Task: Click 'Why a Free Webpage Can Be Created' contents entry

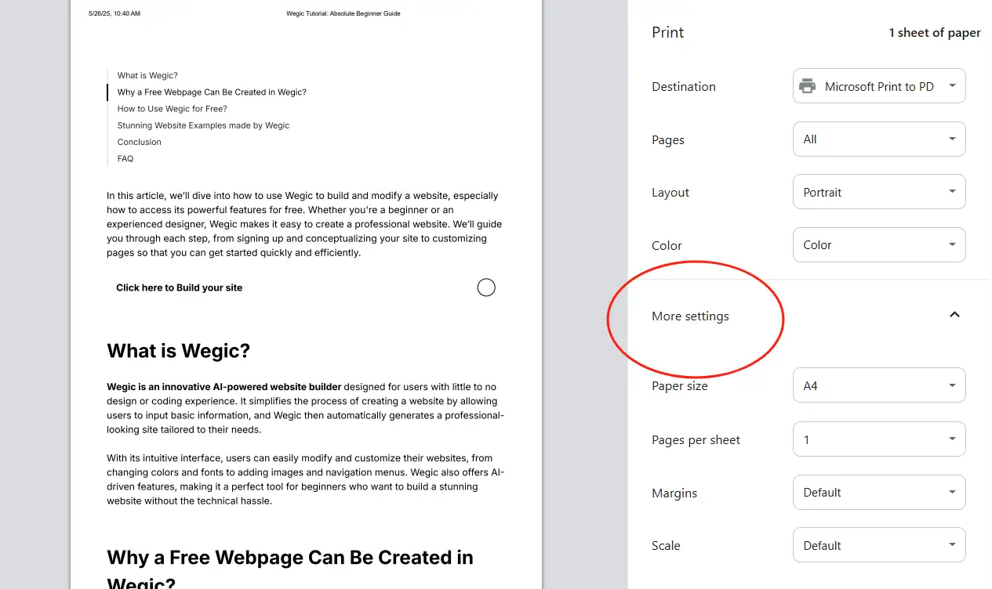Action: (x=212, y=92)
